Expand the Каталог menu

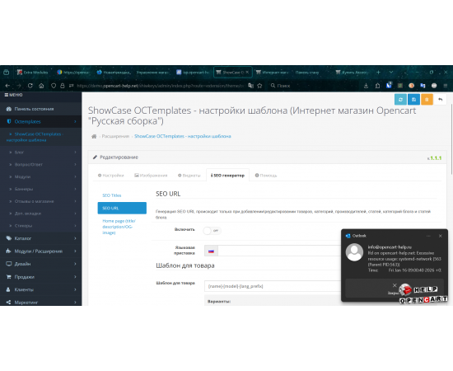(40, 238)
